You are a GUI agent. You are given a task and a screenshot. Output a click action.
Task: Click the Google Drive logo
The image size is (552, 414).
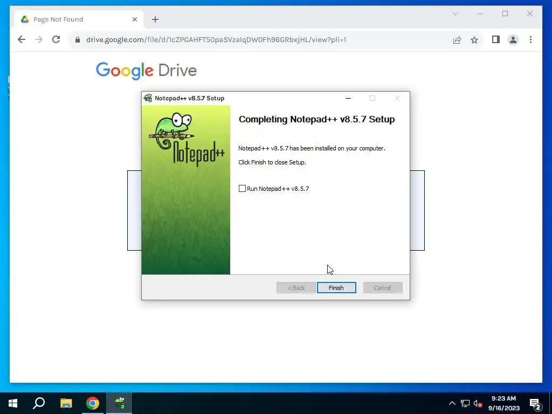(146, 71)
